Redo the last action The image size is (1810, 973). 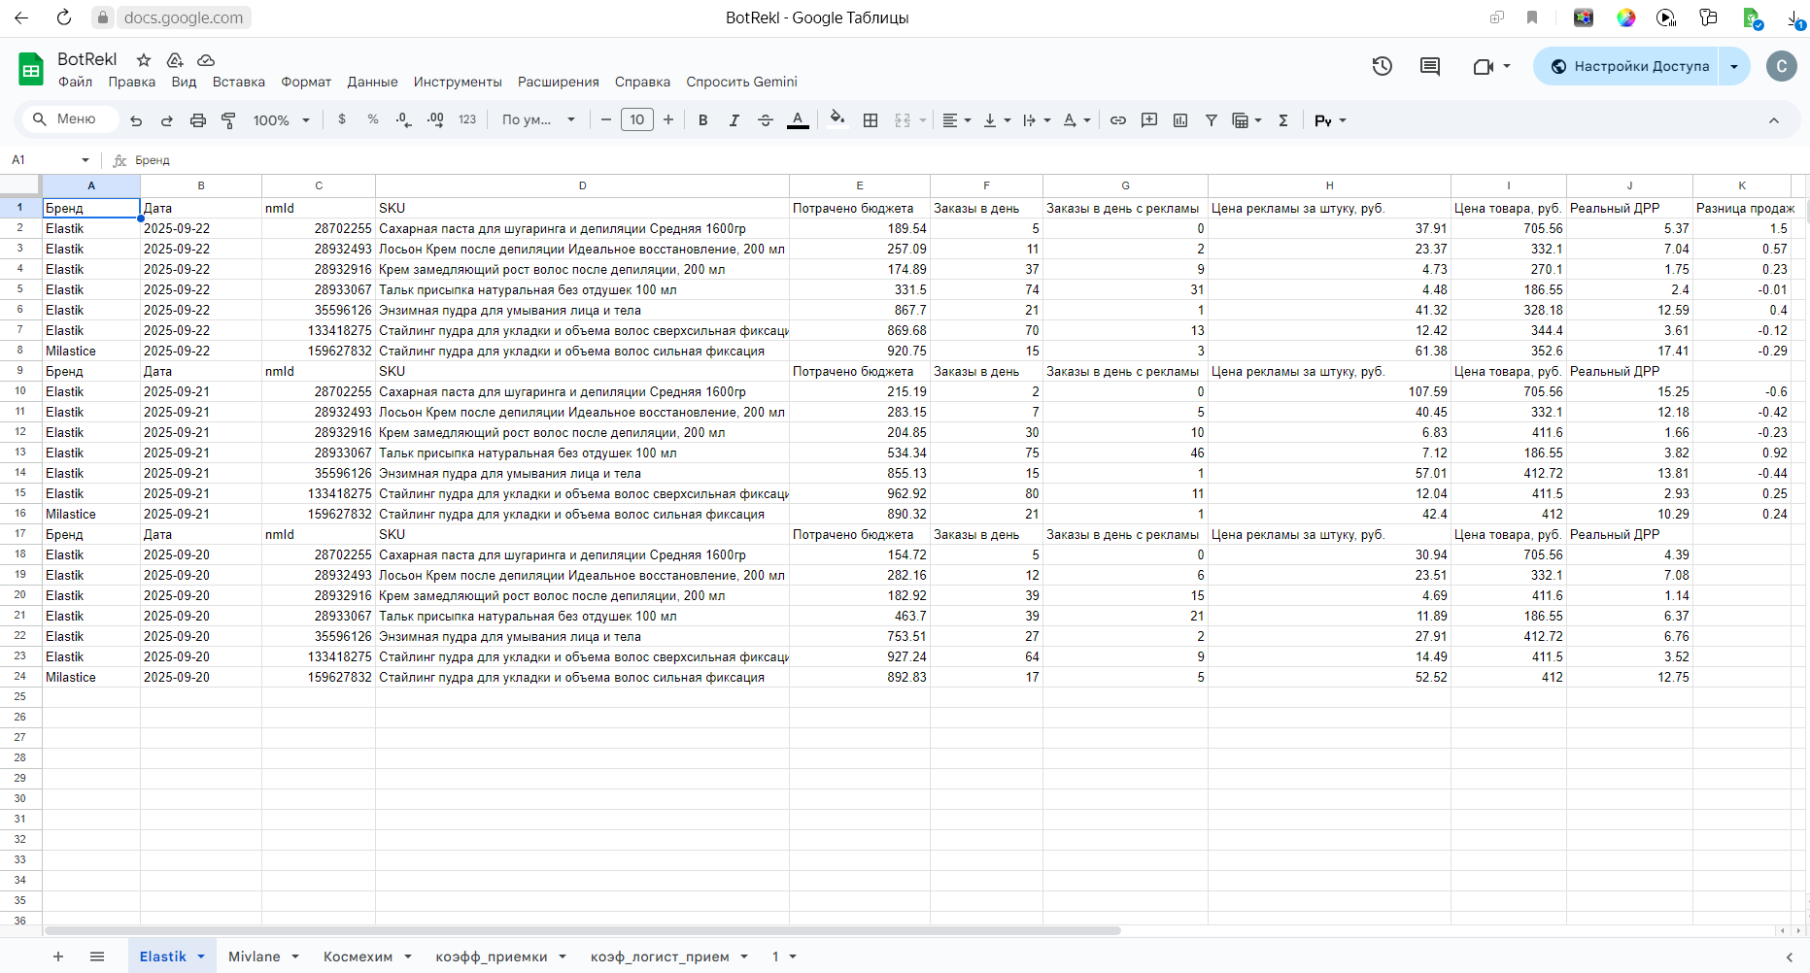click(x=167, y=120)
